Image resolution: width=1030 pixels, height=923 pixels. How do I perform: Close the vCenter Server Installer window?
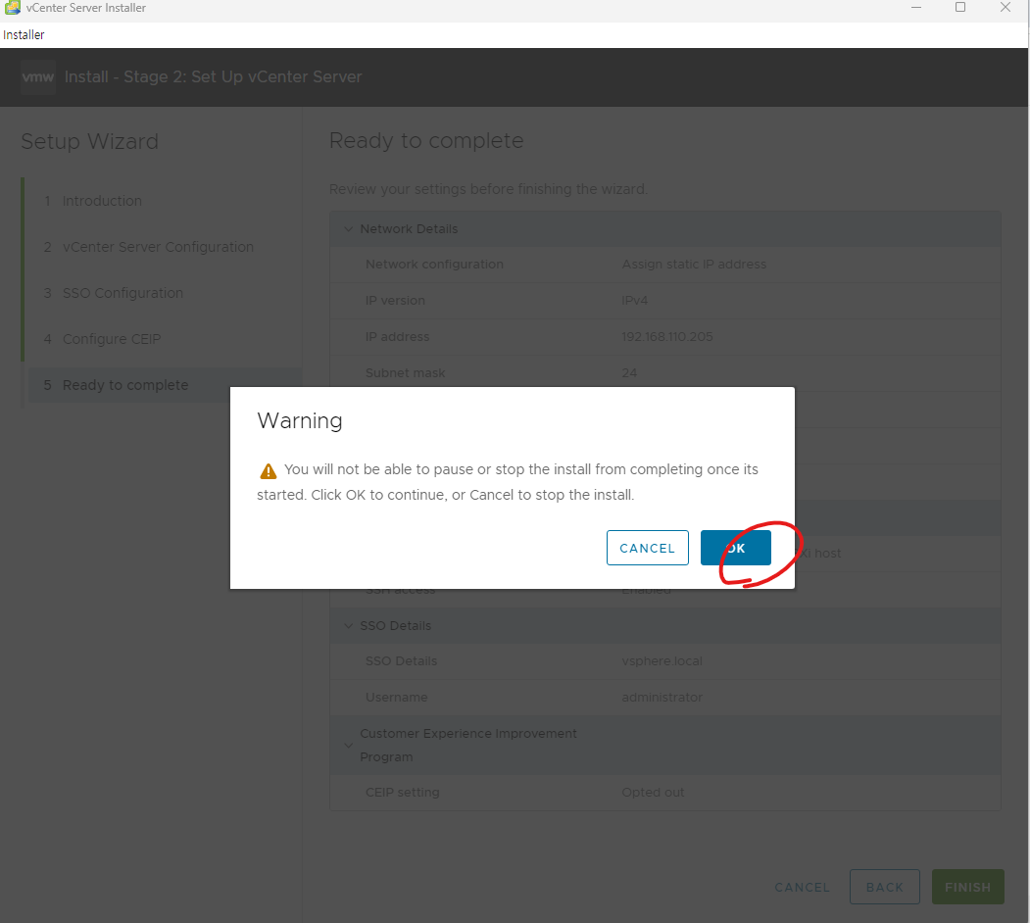1005,7
